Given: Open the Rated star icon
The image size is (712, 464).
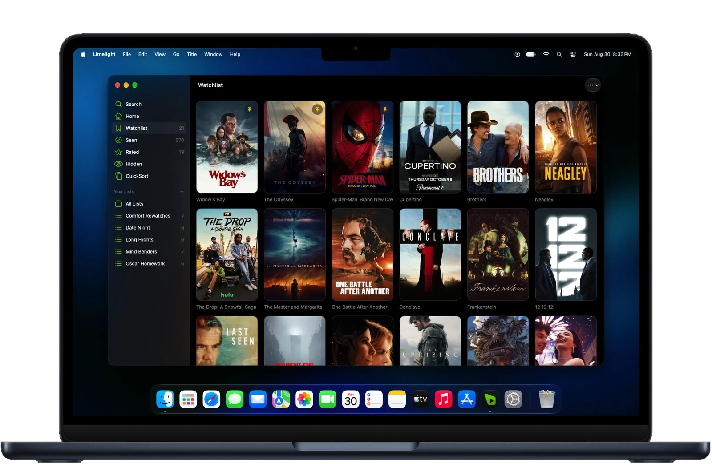Looking at the screenshot, I should click(118, 152).
